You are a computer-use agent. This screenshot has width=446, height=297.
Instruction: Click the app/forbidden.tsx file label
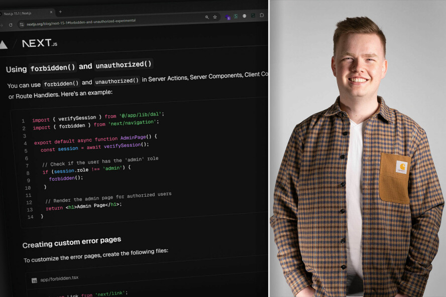point(59,278)
